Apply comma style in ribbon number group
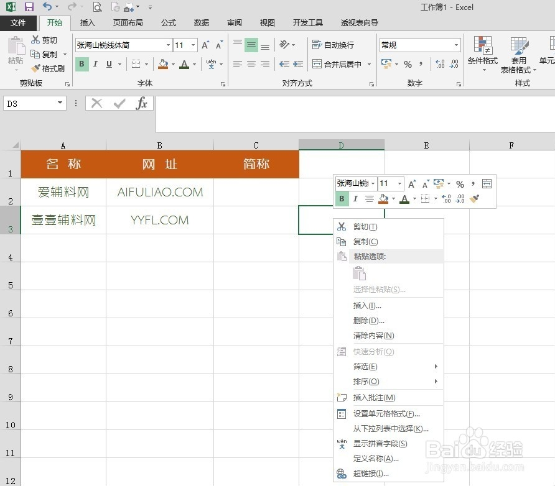Screen dimensions: 555x486 (421, 65)
